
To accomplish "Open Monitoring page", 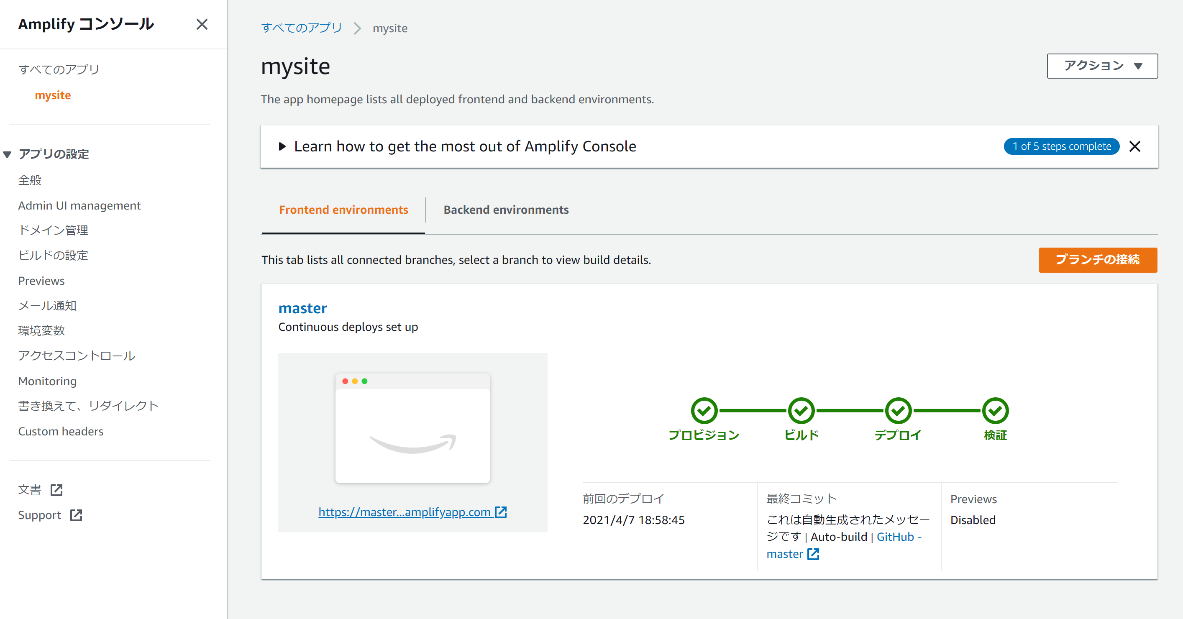I will pos(47,381).
